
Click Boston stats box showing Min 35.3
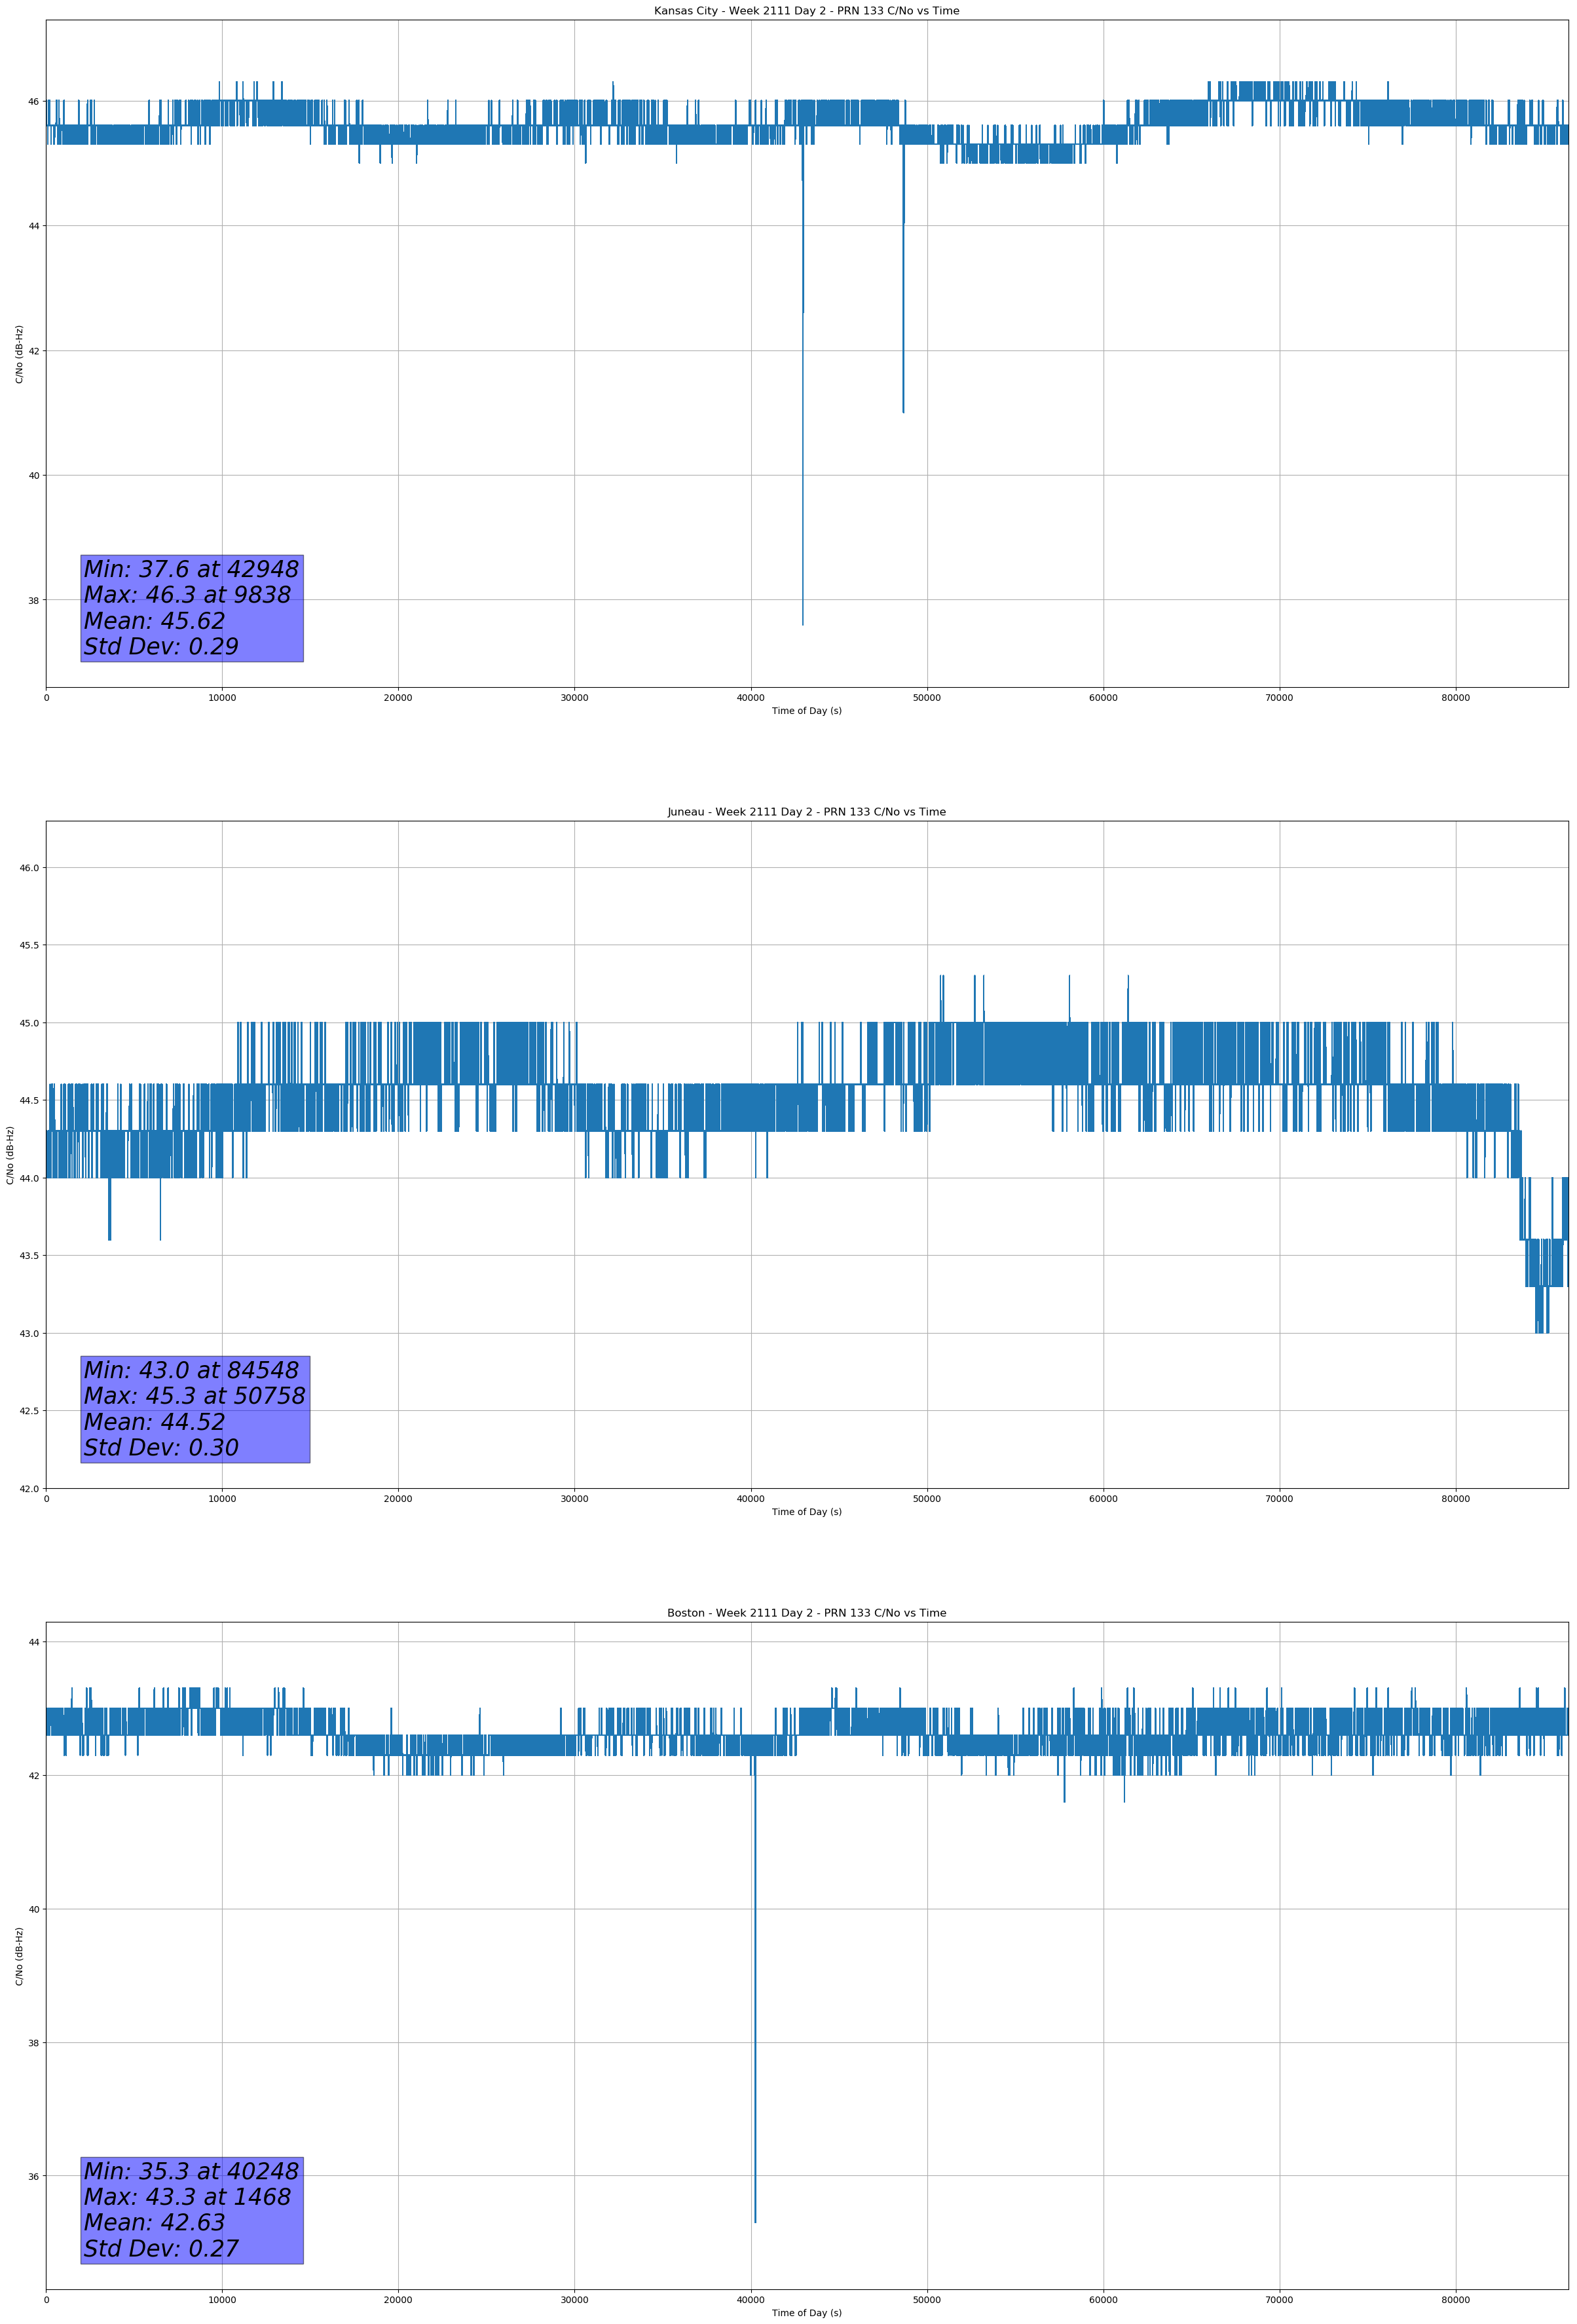point(191,2210)
